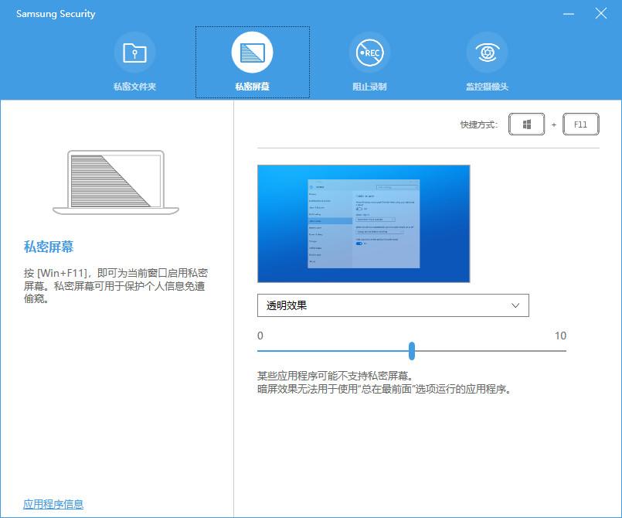The width and height of the screenshot is (622, 518).
Task: Click the F11 shortcut key button
Action: tap(581, 124)
